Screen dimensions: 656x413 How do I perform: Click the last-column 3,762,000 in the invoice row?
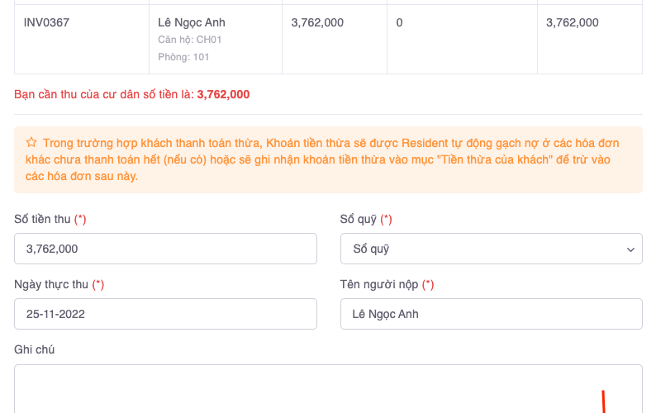tap(572, 22)
